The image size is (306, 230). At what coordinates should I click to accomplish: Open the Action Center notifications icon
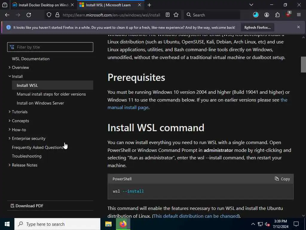296,224
